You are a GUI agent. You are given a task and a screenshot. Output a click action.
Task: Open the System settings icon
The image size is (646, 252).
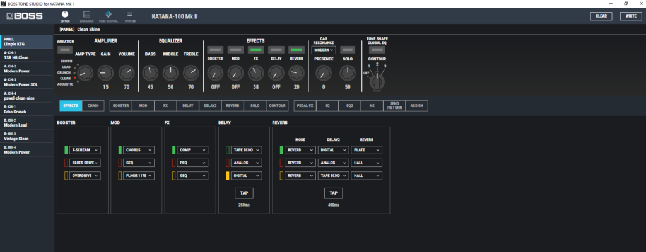[x=130, y=16]
